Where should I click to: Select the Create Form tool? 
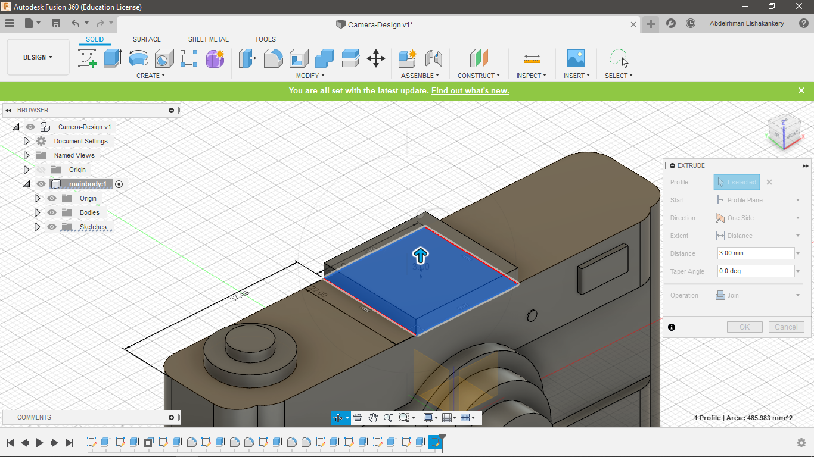click(x=215, y=58)
